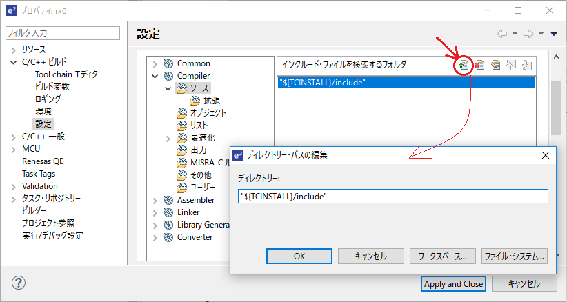Click the Add include path icon
Viewport: 567px width, 302px height.
[x=464, y=65]
